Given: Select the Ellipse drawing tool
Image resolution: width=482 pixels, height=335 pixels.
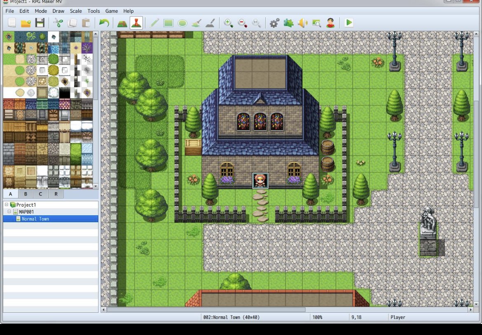Looking at the screenshot, I should (183, 23).
